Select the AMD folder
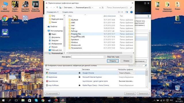The height and width of the screenshot is (103, 184). (73, 23)
